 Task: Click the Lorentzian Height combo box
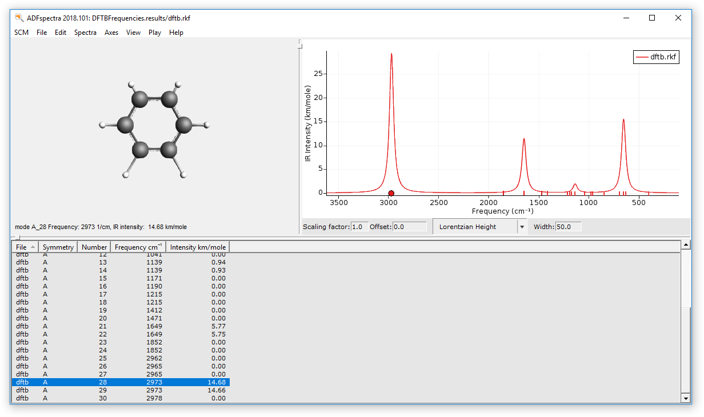[x=474, y=227]
